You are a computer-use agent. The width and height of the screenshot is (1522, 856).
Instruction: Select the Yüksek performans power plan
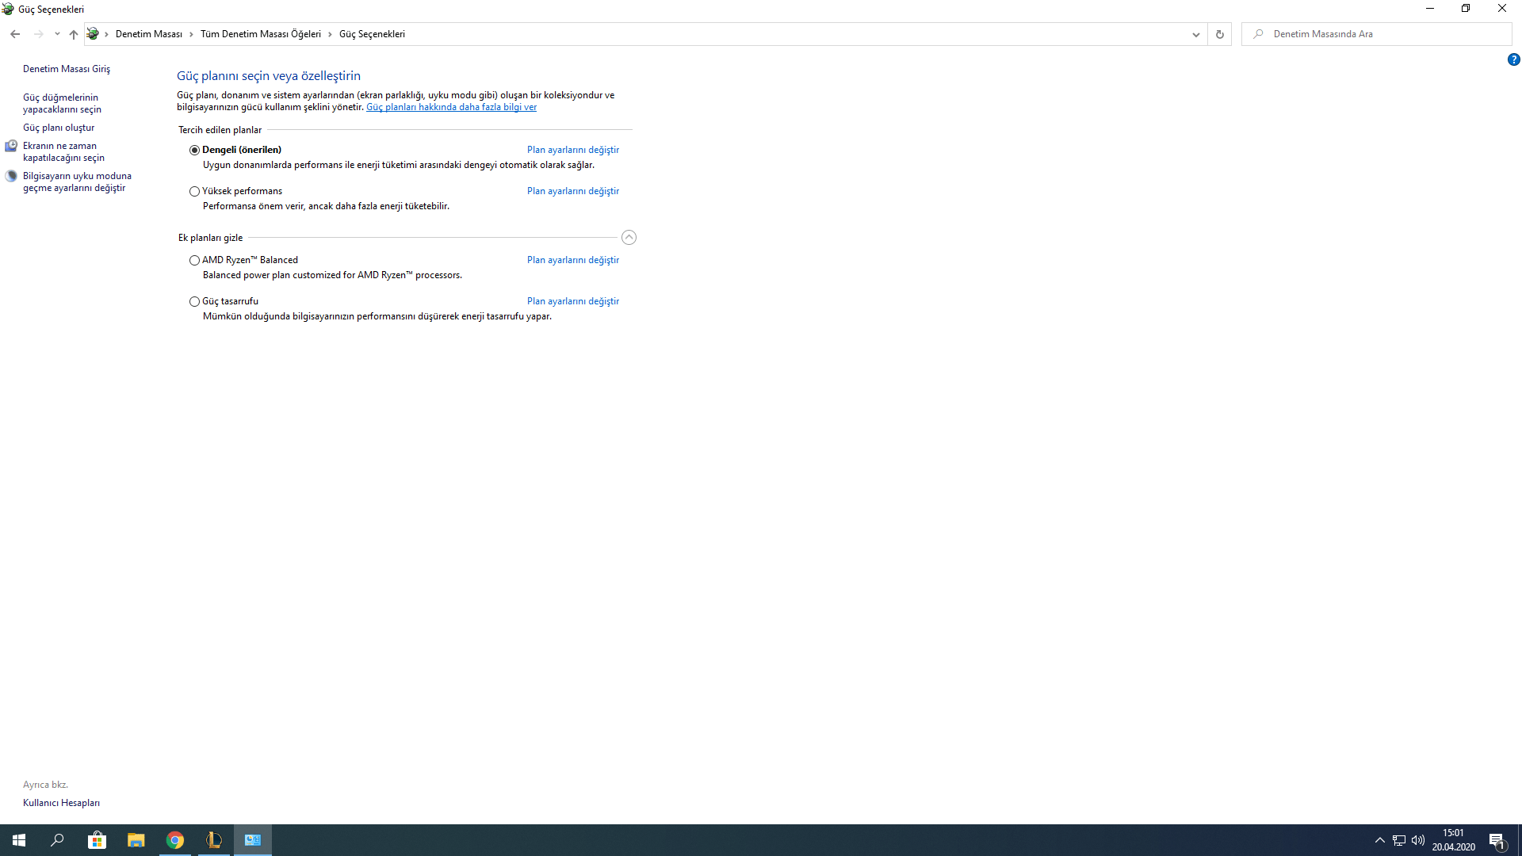[x=194, y=191]
